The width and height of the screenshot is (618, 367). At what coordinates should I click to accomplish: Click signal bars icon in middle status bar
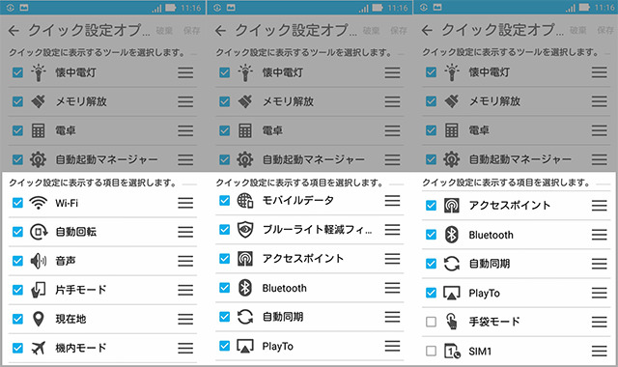click(364, 9)
